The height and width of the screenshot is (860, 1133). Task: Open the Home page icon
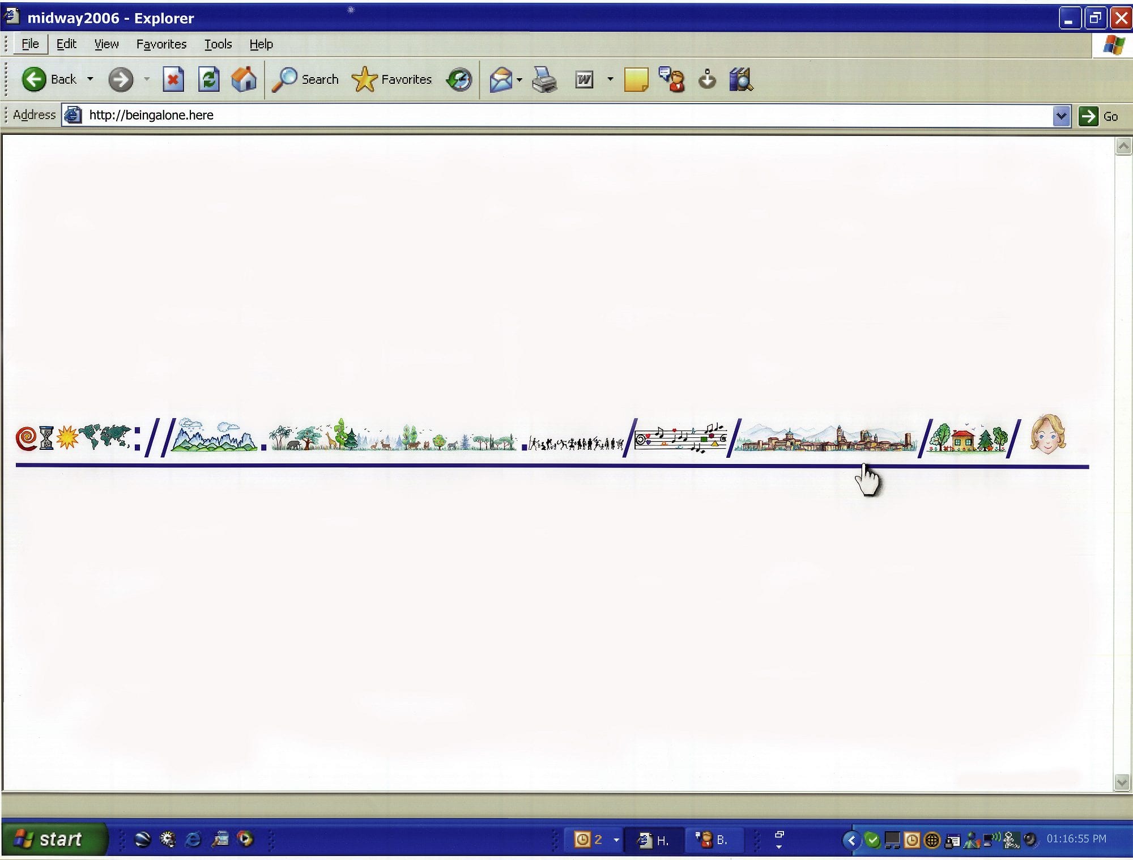(244, 79)
